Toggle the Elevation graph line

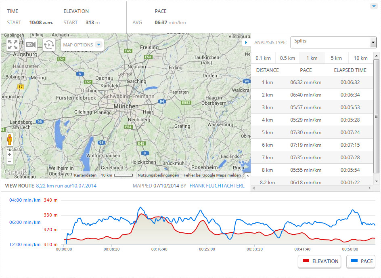(319, 261)
